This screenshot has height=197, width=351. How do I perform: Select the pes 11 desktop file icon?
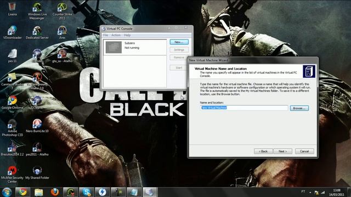pyautogui.click(x=12, y=56)
